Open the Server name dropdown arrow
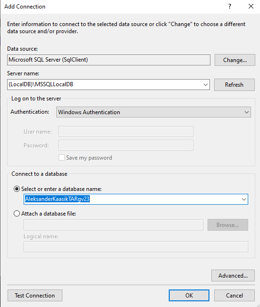Screen dimensions: 260x307 205,85
